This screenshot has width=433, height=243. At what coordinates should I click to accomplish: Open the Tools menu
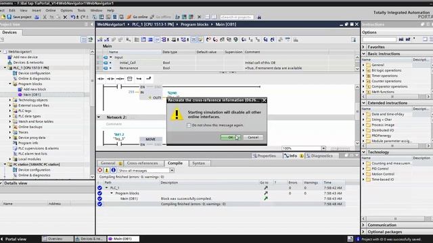click(81, 10)
